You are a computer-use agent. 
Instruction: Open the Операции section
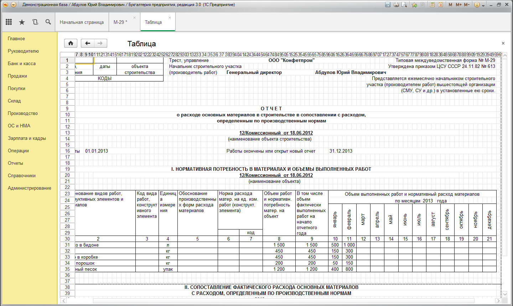point(18,151)
